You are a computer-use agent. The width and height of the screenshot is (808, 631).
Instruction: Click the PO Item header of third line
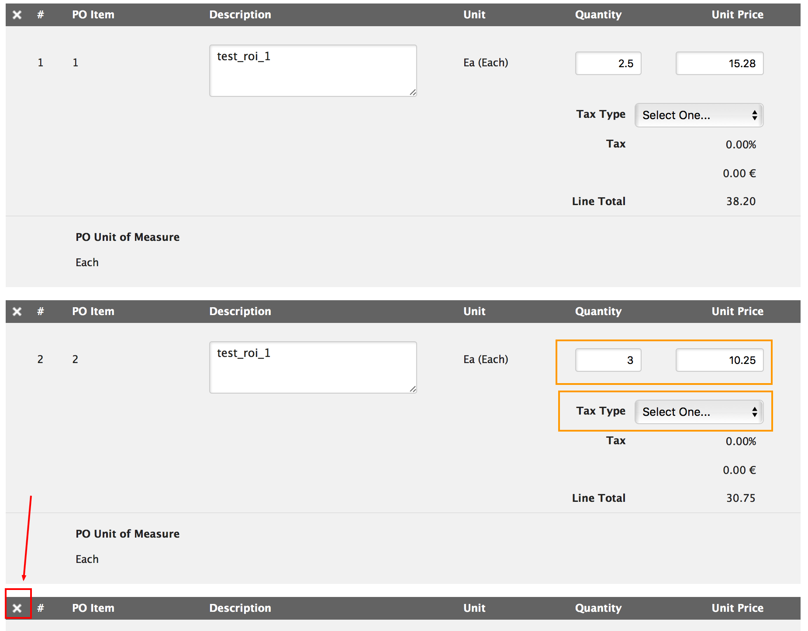(x=93, y=608)
